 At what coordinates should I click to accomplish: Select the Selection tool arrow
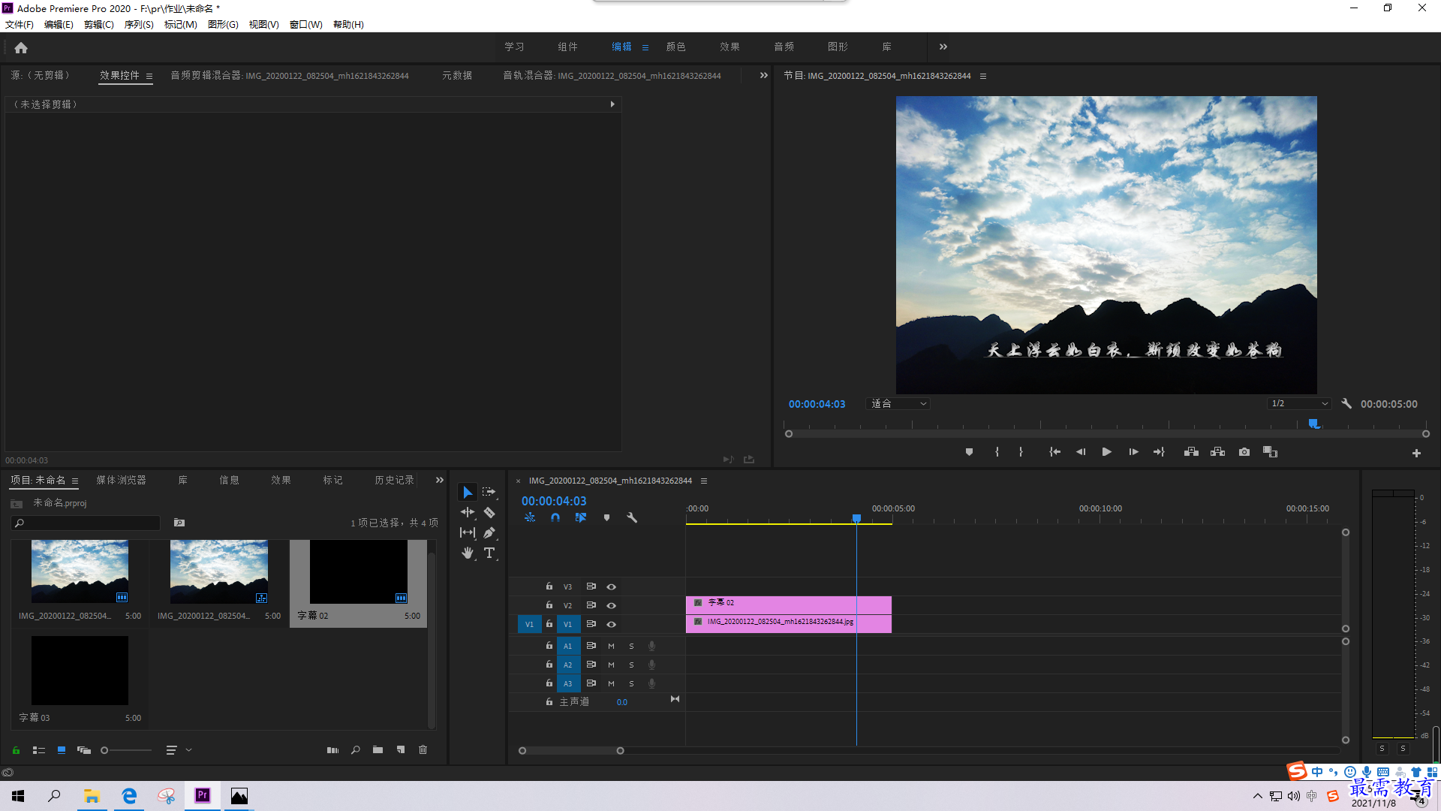(468, 493)
